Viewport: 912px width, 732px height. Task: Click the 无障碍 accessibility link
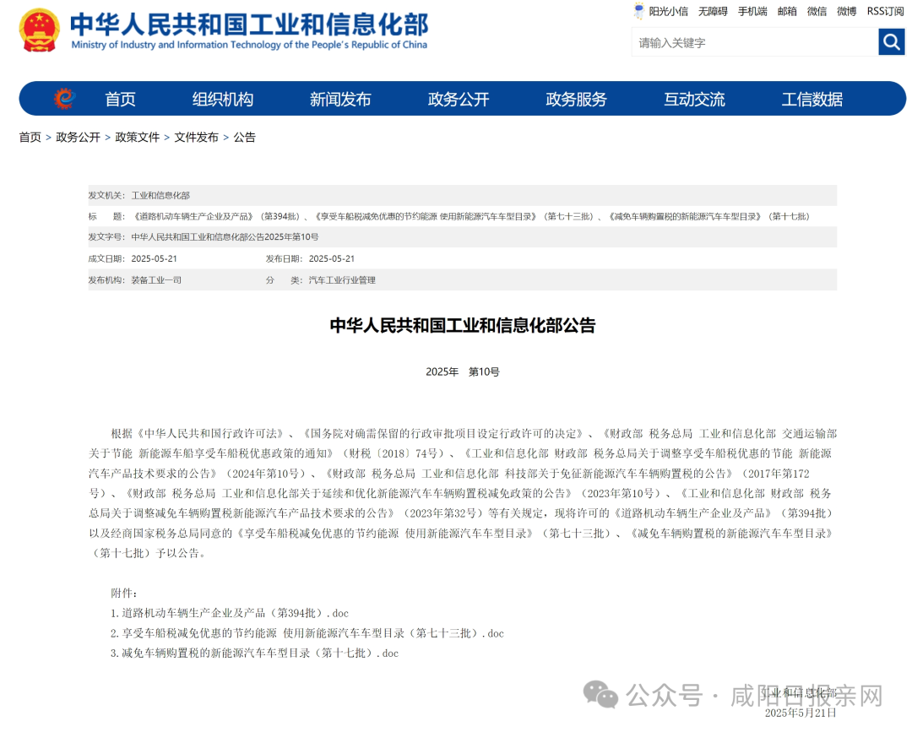(x=713, y=11)
